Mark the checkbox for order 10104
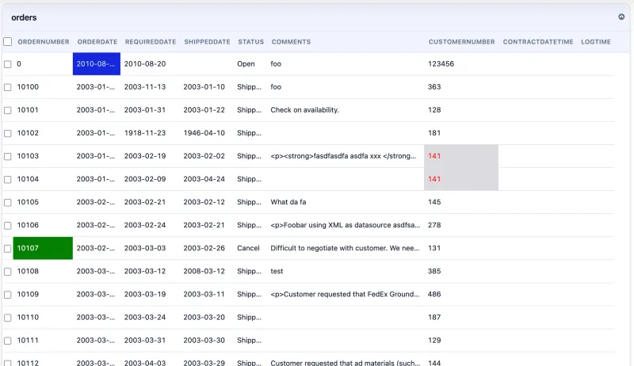This screenshot has width=634, height=366. click(x=8, y=179)
